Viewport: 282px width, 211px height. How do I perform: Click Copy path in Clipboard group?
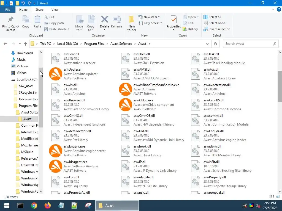pyautogui.click(x=54, y=23)
